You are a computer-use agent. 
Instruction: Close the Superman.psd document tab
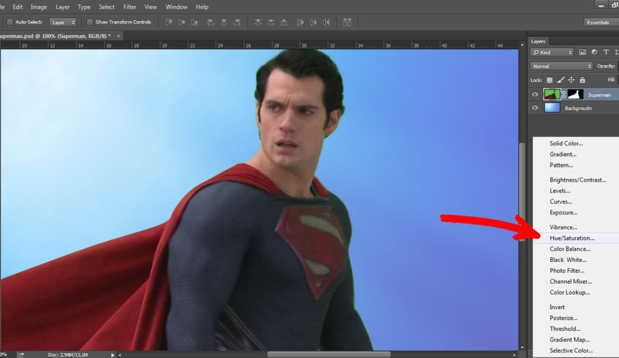(118, 36)
